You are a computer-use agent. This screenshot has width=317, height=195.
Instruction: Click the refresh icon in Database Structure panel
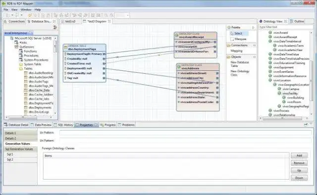point(55,27)
